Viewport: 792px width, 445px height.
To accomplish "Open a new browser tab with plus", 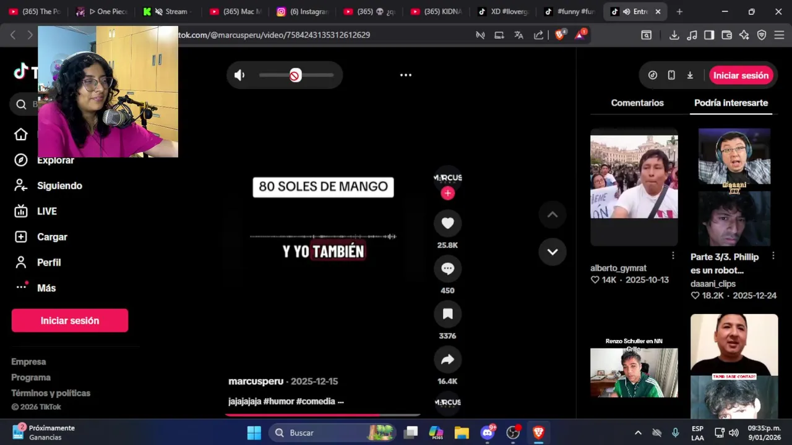I will (x=679, y=11).
